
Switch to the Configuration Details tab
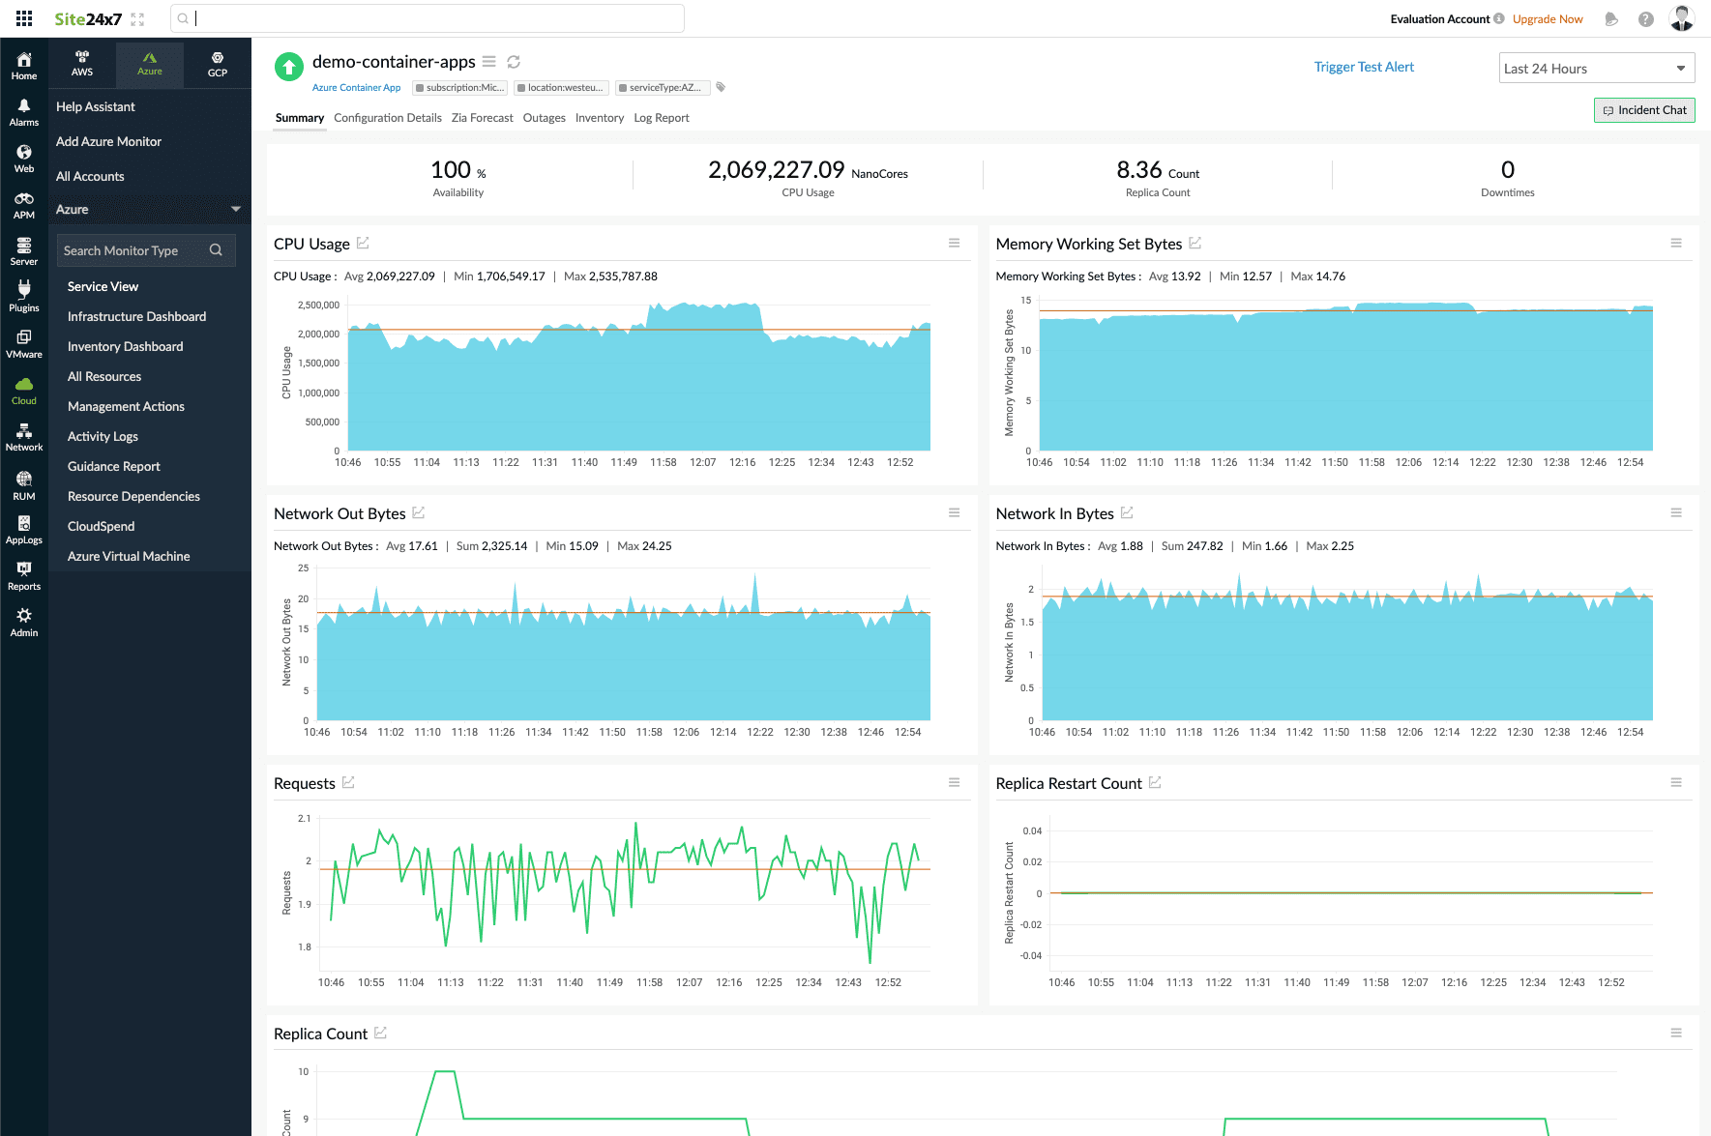tap(387, 117)
